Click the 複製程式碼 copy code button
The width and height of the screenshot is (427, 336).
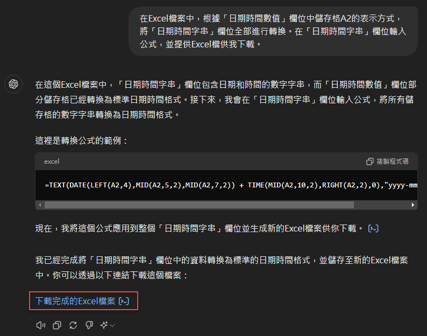coord(387,162)
